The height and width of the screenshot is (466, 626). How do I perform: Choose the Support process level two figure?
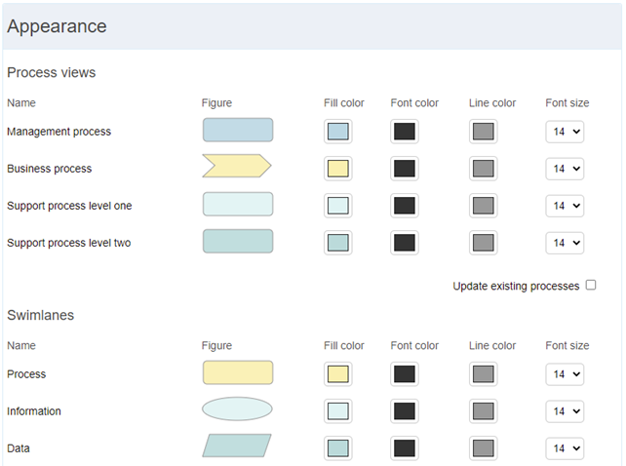238,241
